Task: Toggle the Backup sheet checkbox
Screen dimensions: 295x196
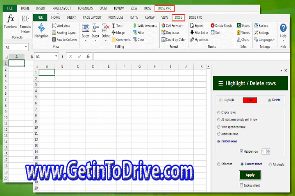Action: (x=241, y=185)
